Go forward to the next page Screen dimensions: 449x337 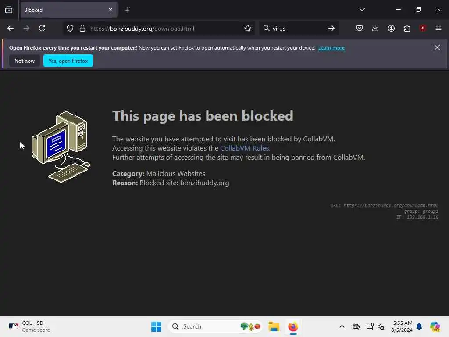coord(26,28)
